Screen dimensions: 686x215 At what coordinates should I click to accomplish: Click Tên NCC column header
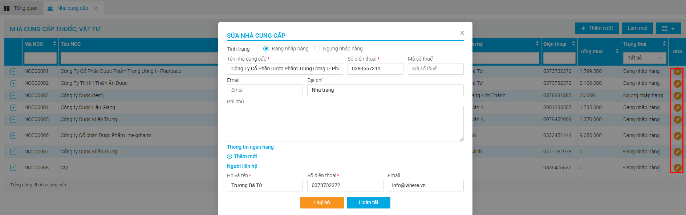71,44
